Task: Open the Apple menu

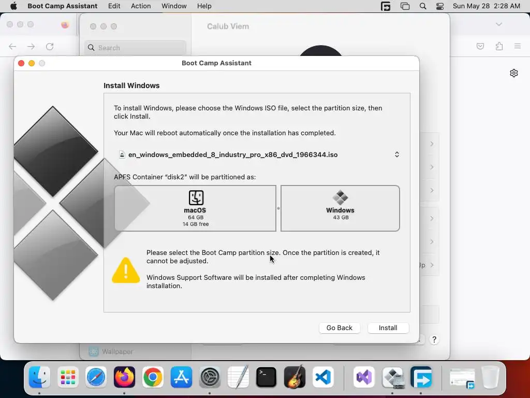Action: tap(13, 6)
